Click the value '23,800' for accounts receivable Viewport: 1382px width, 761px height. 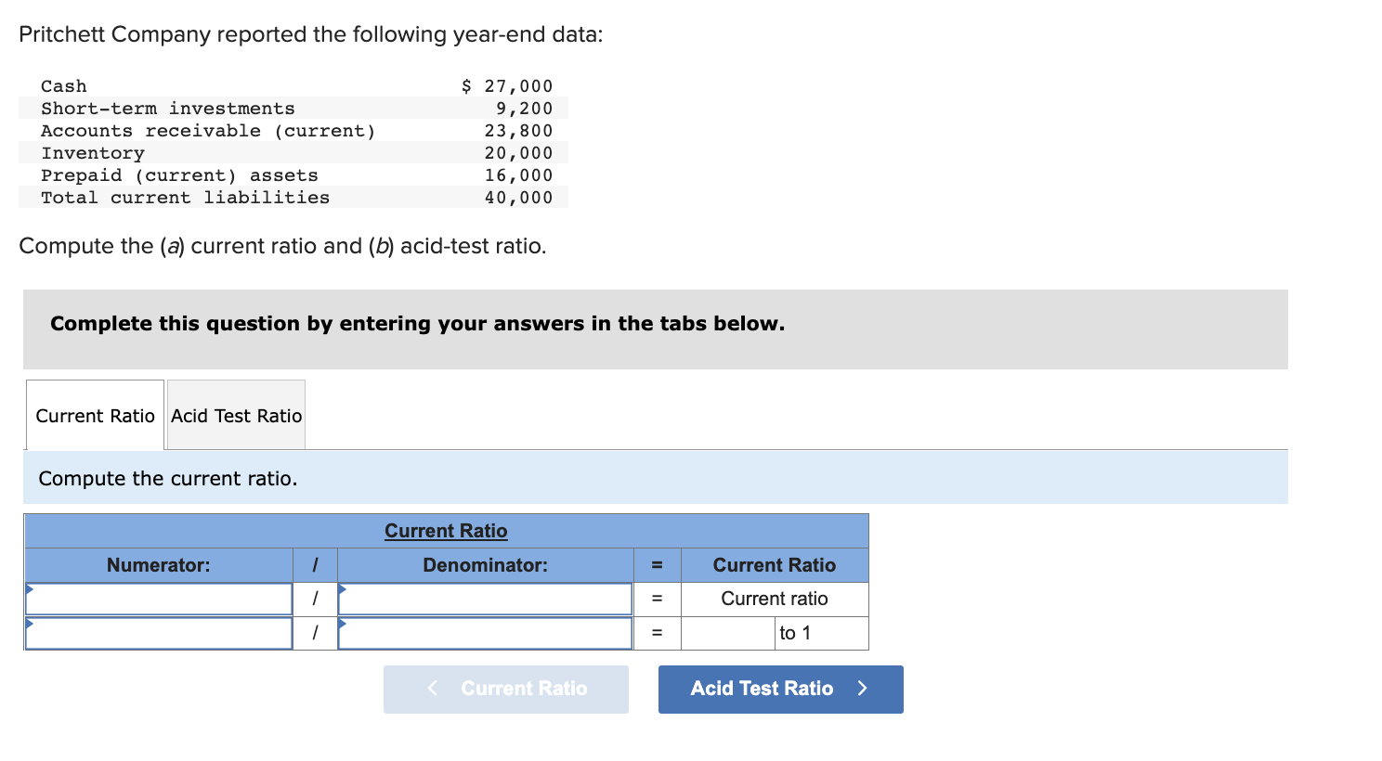tap(518, 131)
